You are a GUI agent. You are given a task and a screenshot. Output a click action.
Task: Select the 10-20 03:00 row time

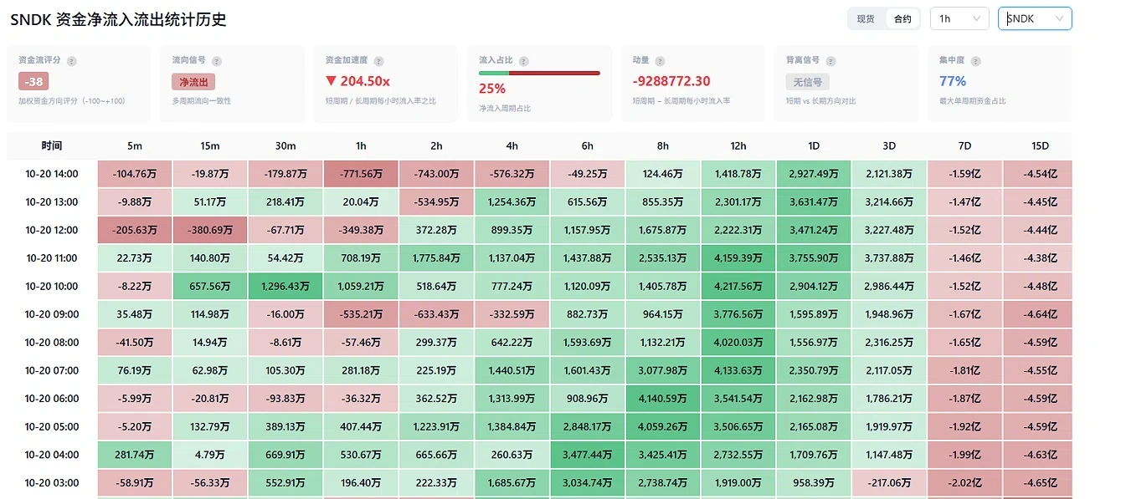pos(52,483)
